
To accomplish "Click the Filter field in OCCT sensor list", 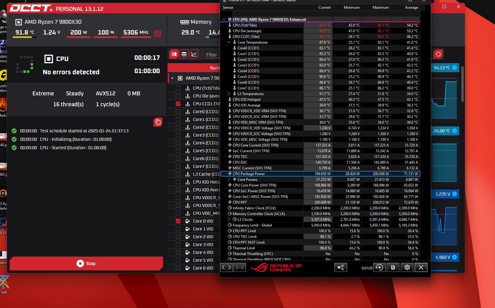I will click(x=212, y=55).
